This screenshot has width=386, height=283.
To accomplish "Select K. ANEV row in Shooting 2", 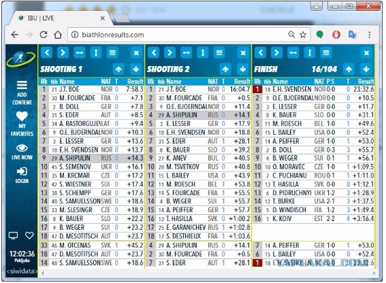I will coord(198,159).
